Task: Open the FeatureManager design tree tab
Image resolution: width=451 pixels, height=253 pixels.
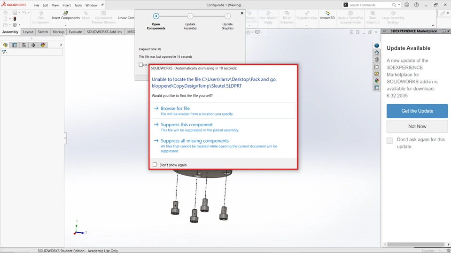Action: coord(5,45)
